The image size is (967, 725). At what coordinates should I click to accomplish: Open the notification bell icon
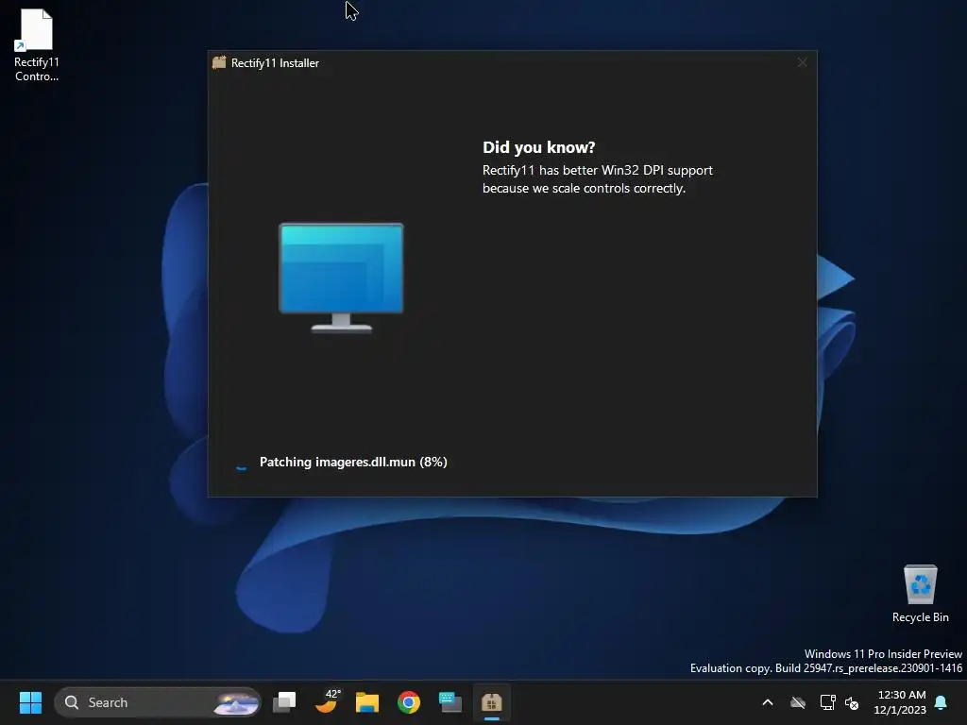point(941,702)
